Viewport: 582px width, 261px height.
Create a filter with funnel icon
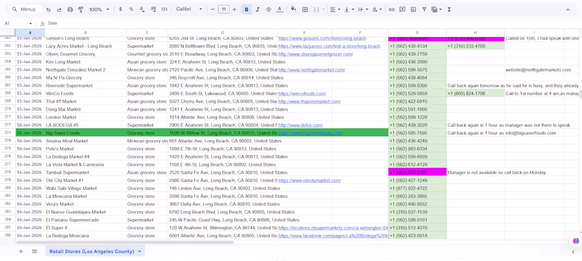pyautogui.click(x=424, y=10)
